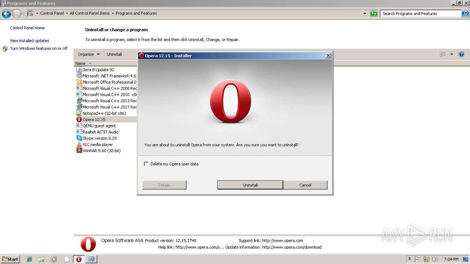Image resolution: width=470 pixels, height=264 pixels.
Task: Select Programs and Features breadcrumb
Action: pos(136,14)
